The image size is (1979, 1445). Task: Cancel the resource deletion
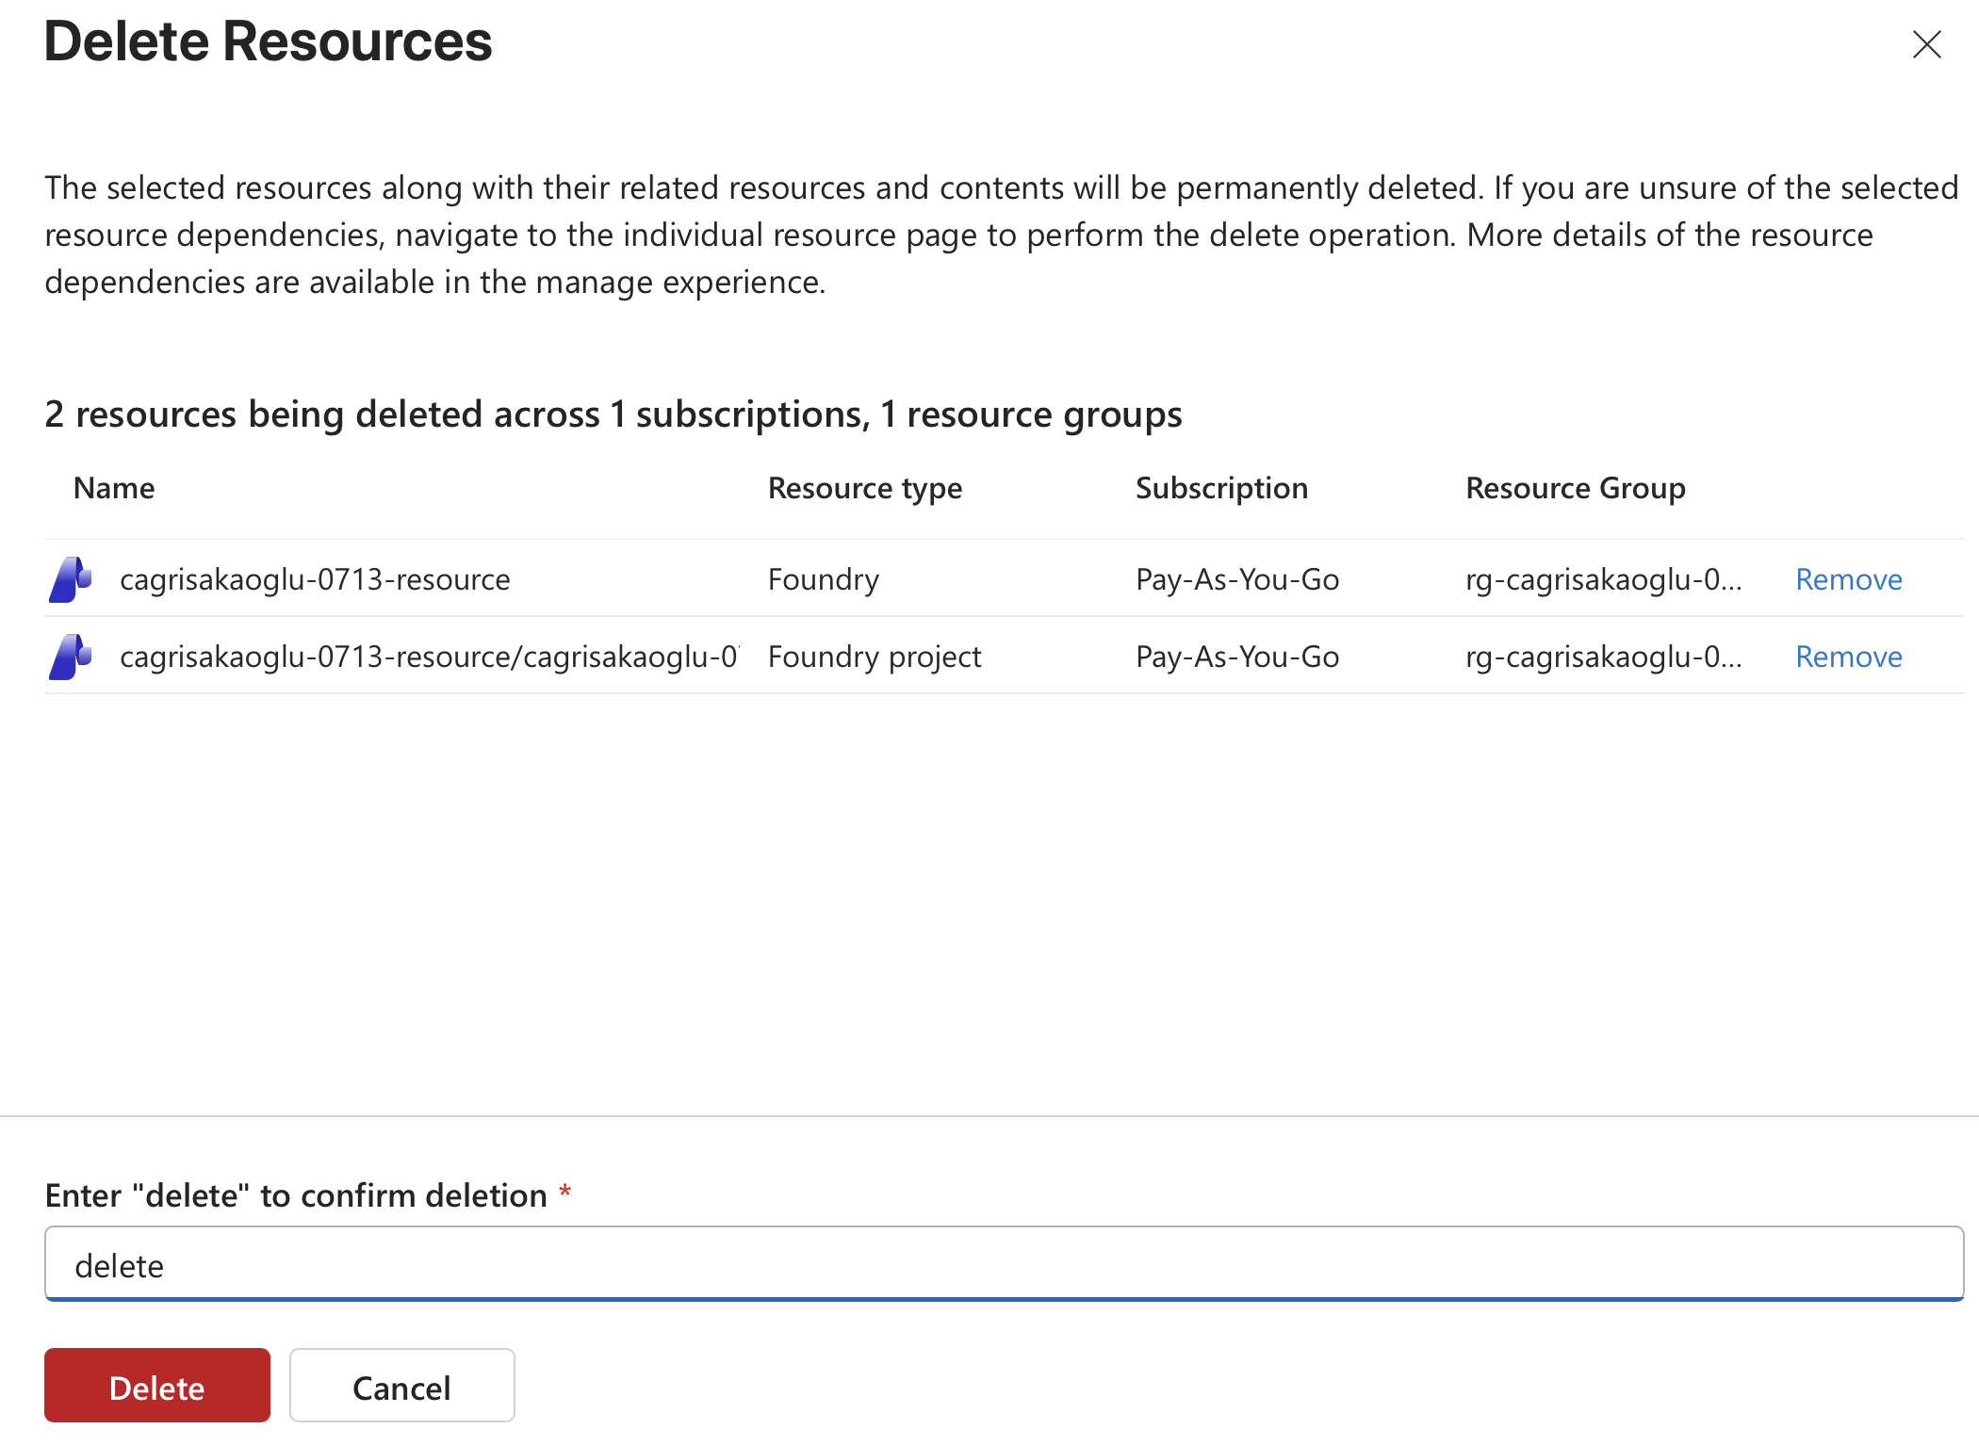point(401,1387)
